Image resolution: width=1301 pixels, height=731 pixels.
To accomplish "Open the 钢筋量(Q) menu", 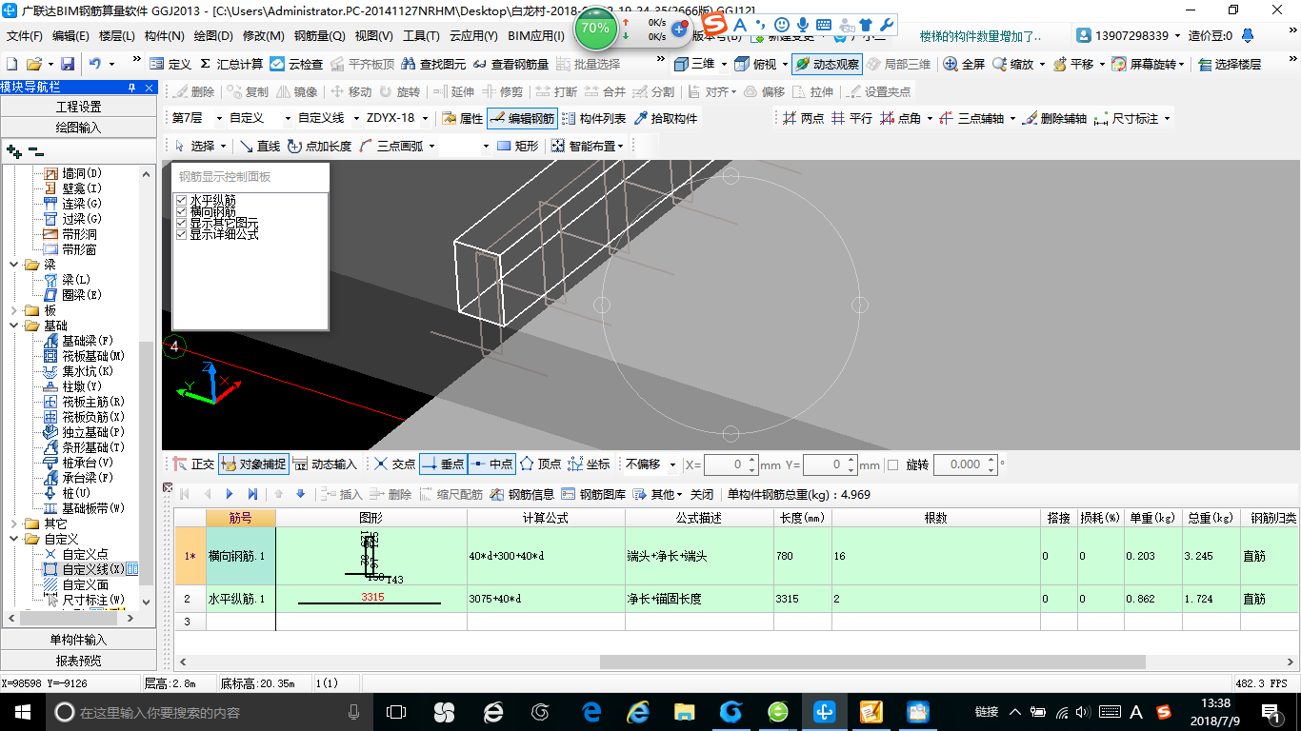I will 319,36.
